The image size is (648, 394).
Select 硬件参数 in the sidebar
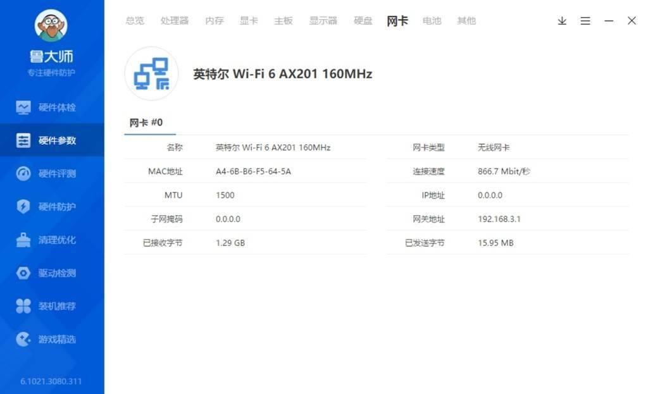coord(52,140)
